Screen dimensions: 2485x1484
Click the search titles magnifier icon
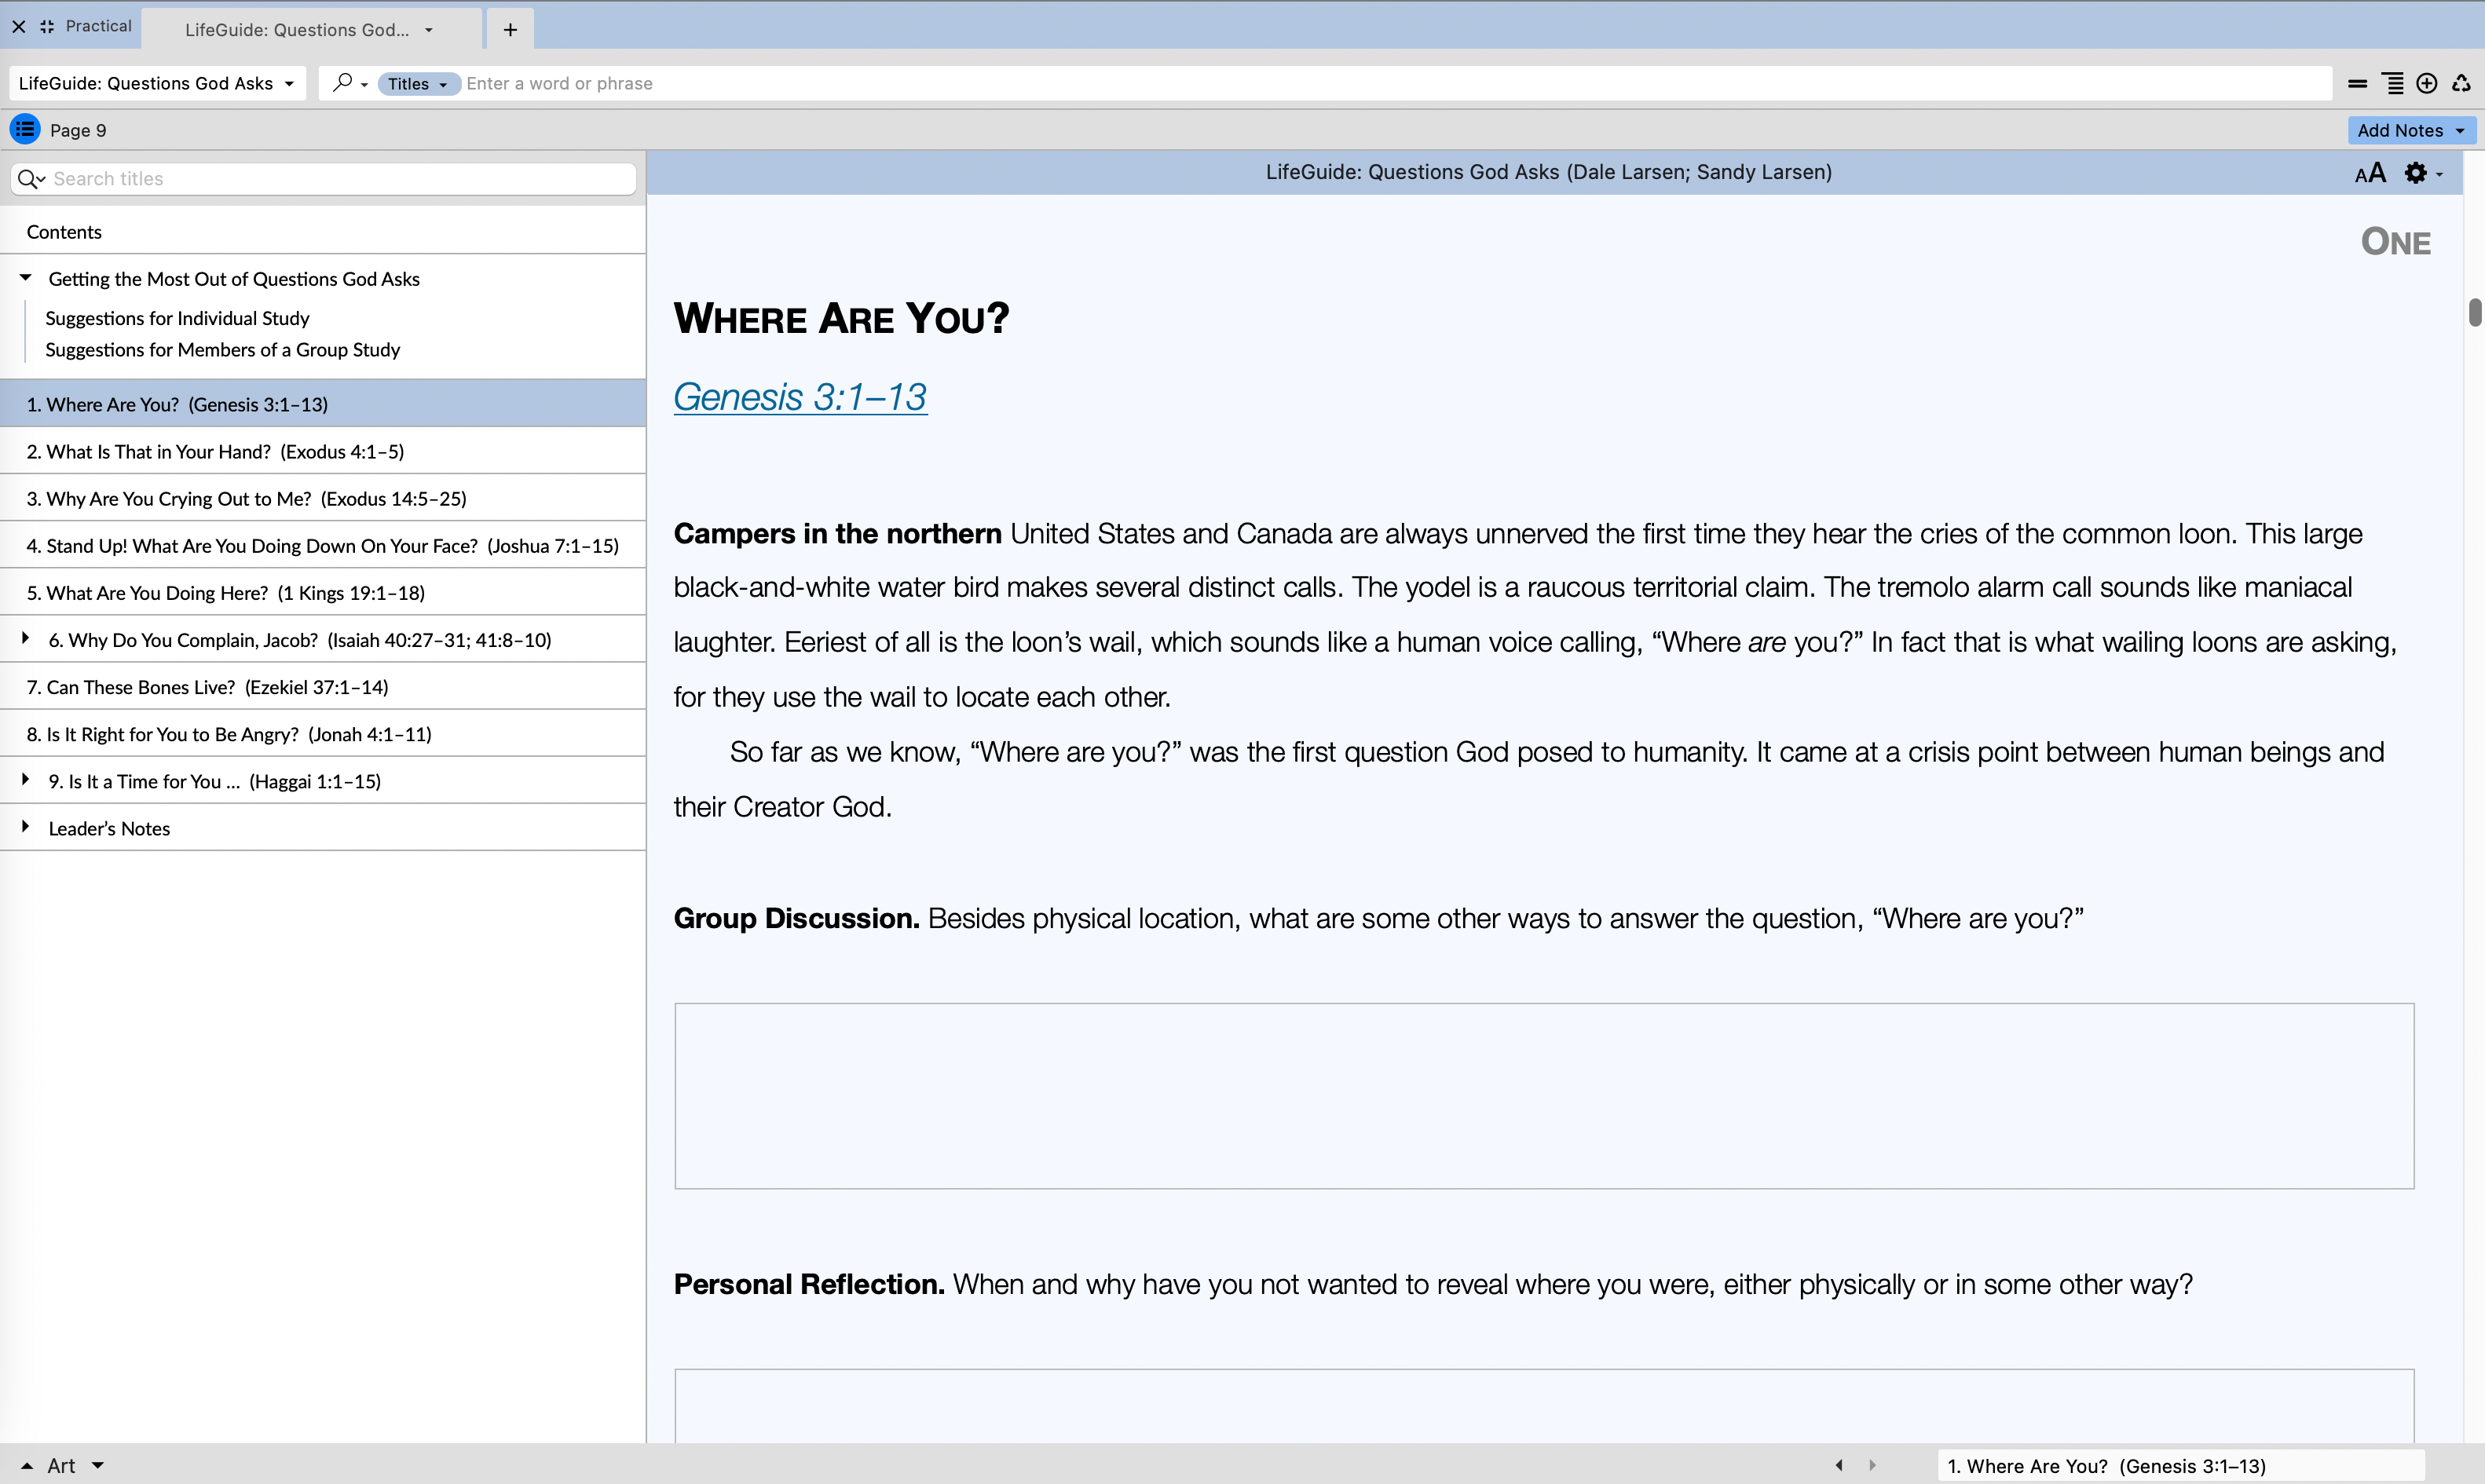(x=31, y=179)
